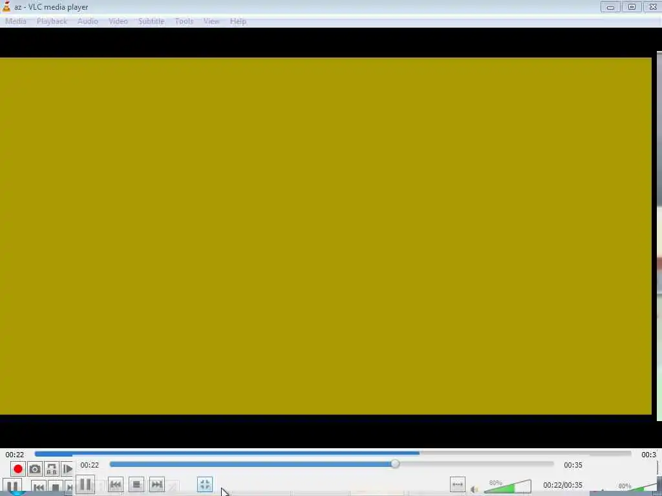This screenshot has height=496, width=662.
Task: Minimize the VLC window
Action: click(610, 6)
